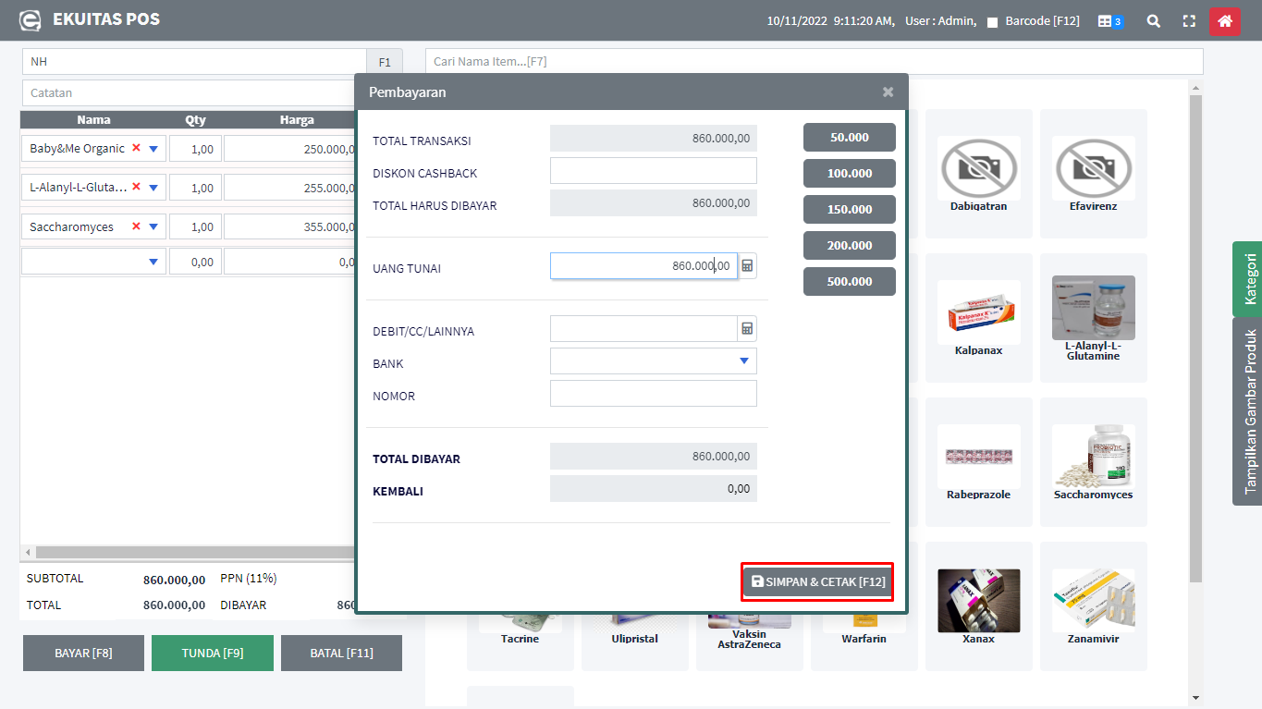Open the search magnifier icon in header
The height and width of the screenshot is (709, 1262).
(1153, 21)
